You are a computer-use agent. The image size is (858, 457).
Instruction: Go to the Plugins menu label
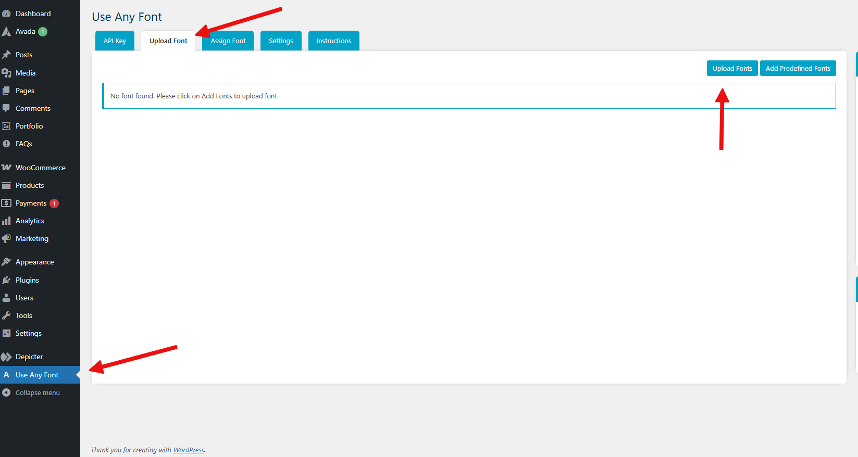[x=27, y=280]
